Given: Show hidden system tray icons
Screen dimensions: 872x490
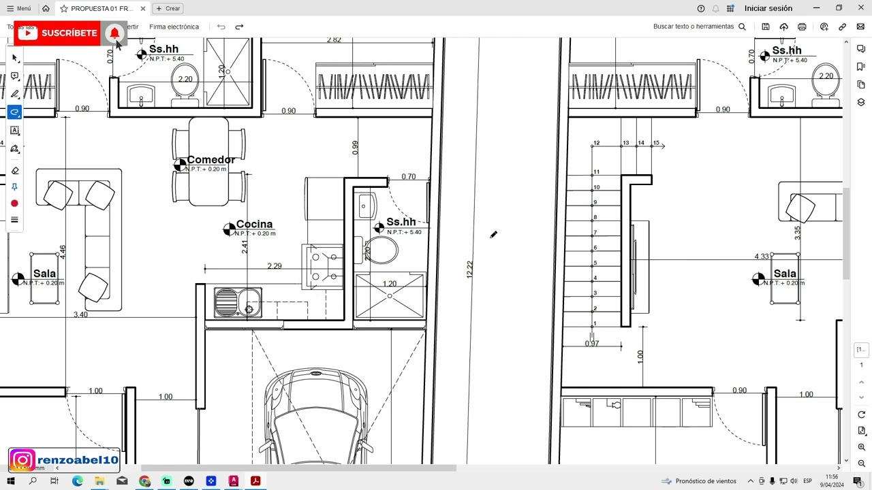Looking at the screenshot, I should click(x=751, y=481).
